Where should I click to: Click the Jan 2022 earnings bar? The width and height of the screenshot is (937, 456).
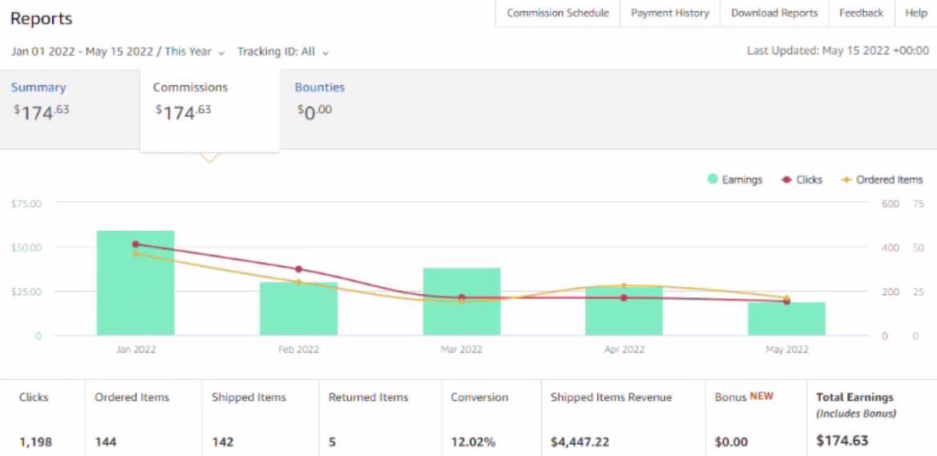pyautogui.click(x=135, y=283)
